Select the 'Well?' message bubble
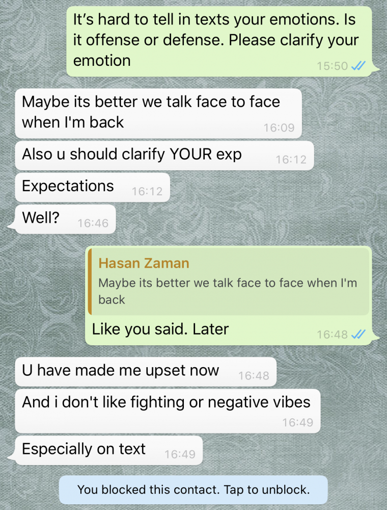The image size is (387, 510). 65,219
